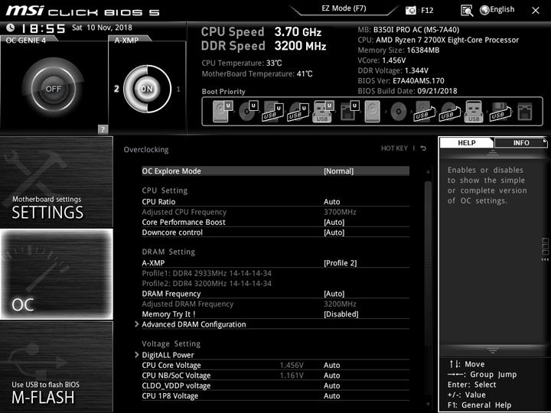Select the legacy USB key boot icon

click(x=474, y=112)
